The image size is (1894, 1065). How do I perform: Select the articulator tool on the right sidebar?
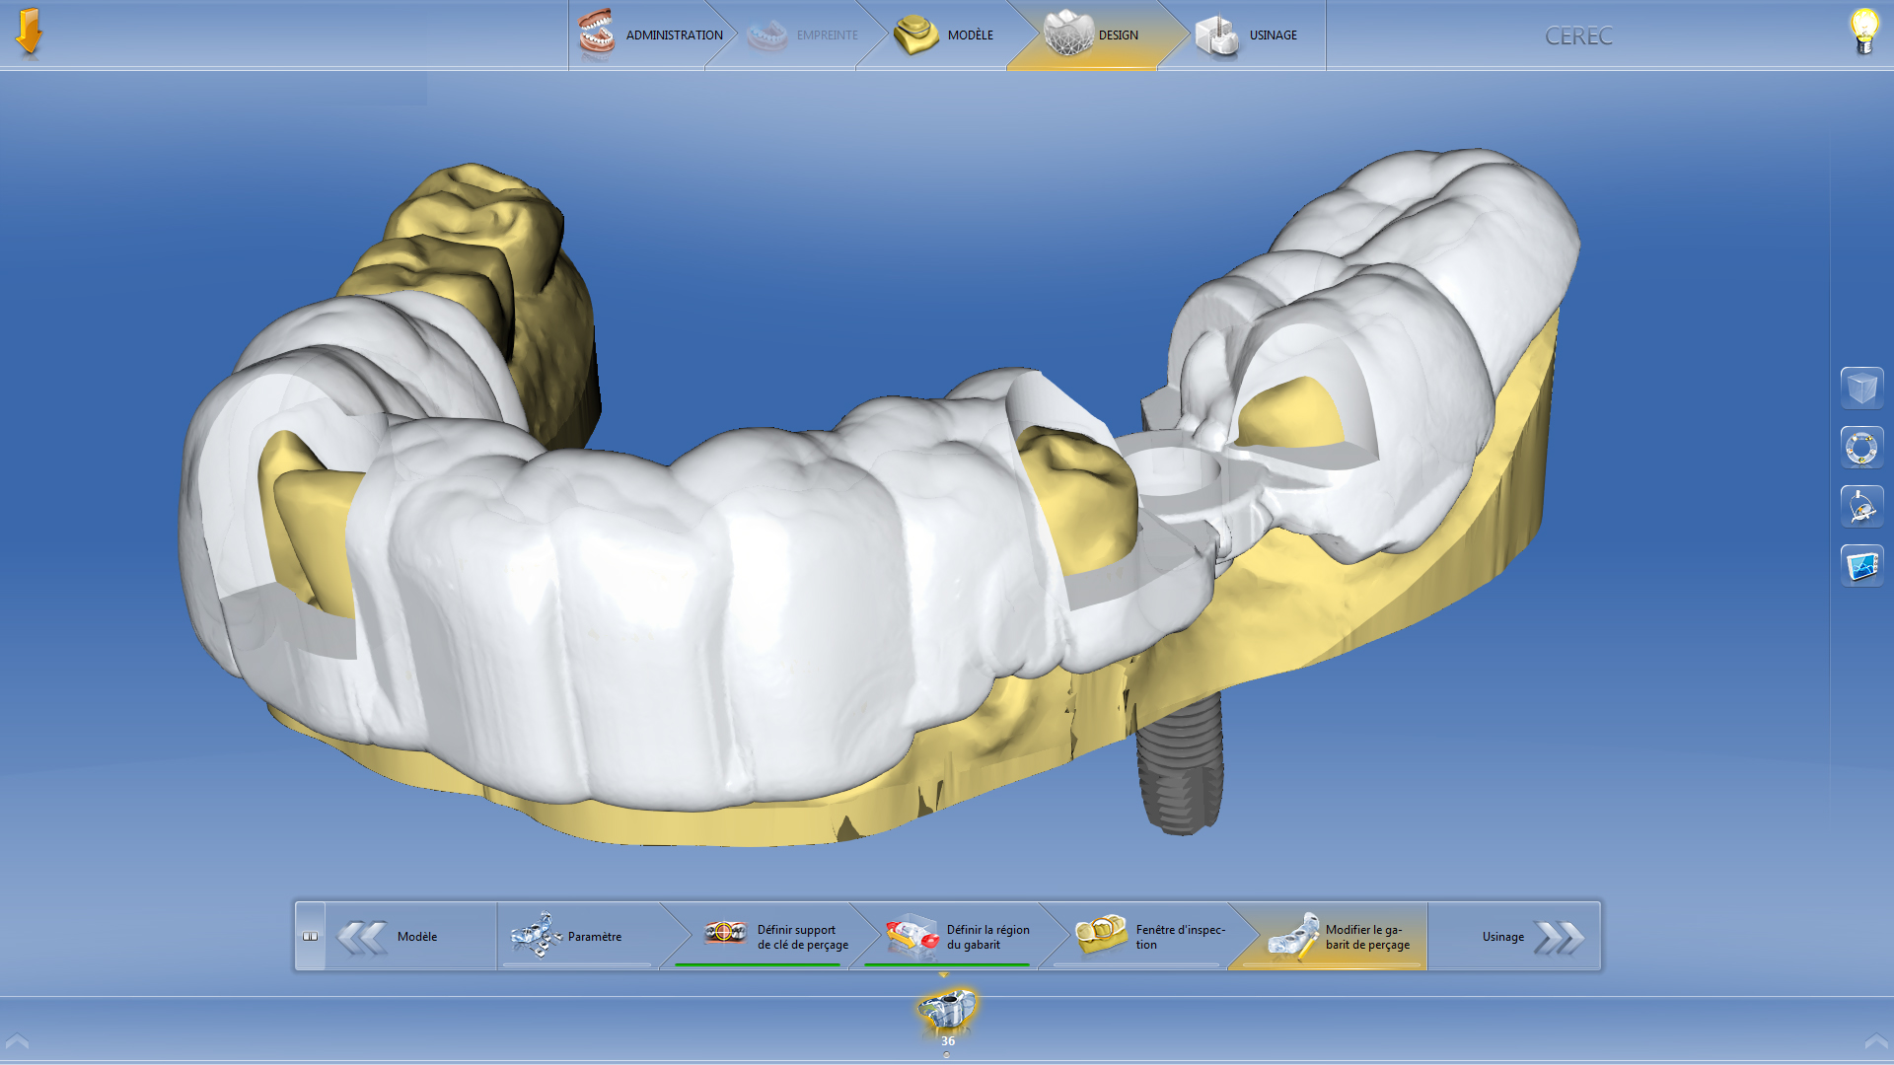(x=1861, y=506)
